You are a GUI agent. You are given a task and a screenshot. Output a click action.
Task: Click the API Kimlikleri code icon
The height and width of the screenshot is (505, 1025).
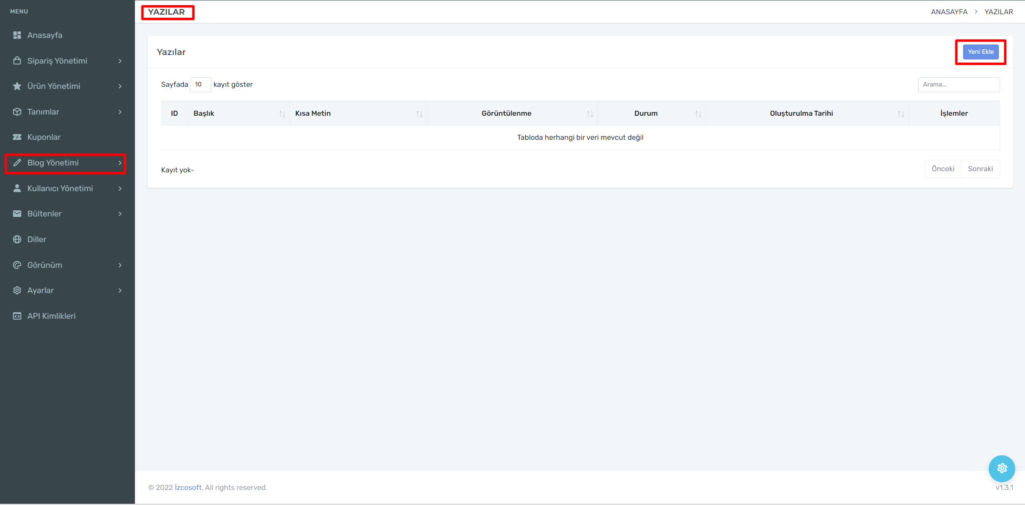pyautogui.click(x=17, y=316)
